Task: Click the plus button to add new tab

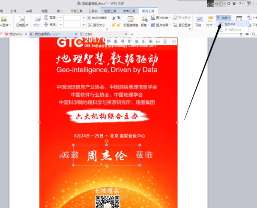Action: pos(132,34)
